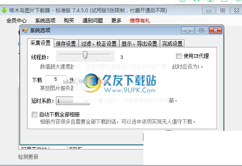Click the 相册内容很多 description text
Screen dimensions: 242x166
[x=118, y=122]
